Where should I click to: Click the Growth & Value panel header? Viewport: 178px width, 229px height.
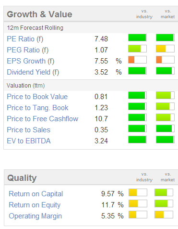point(91,14)
